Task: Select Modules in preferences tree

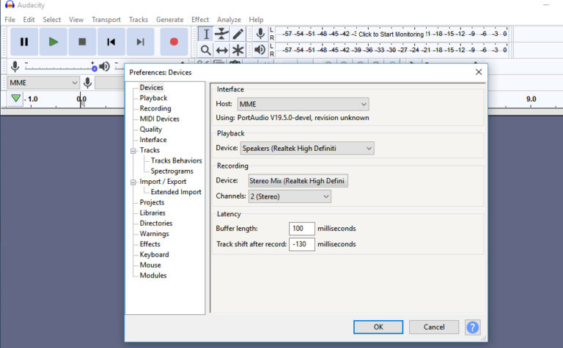Action: 153,275
